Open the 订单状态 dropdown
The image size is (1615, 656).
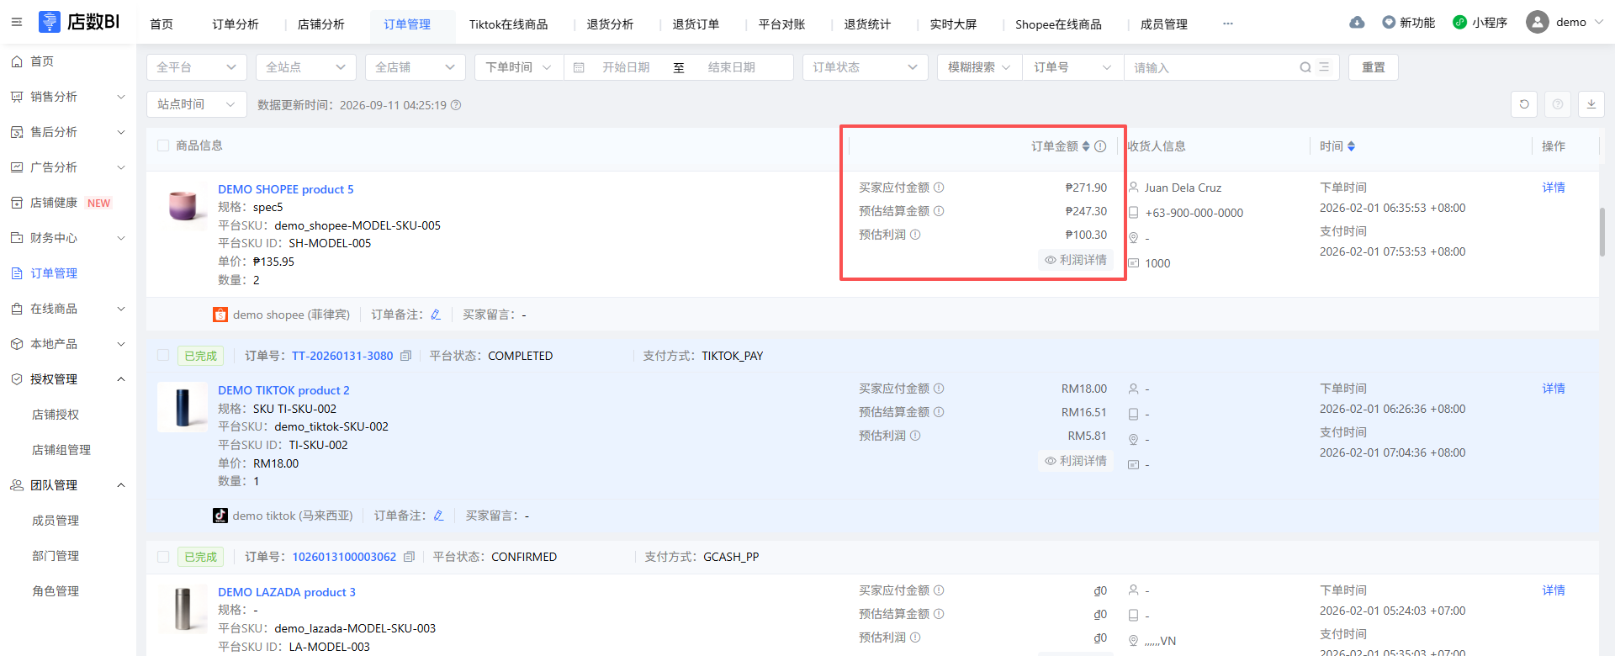pyautogui.click(x=865, y=67)
